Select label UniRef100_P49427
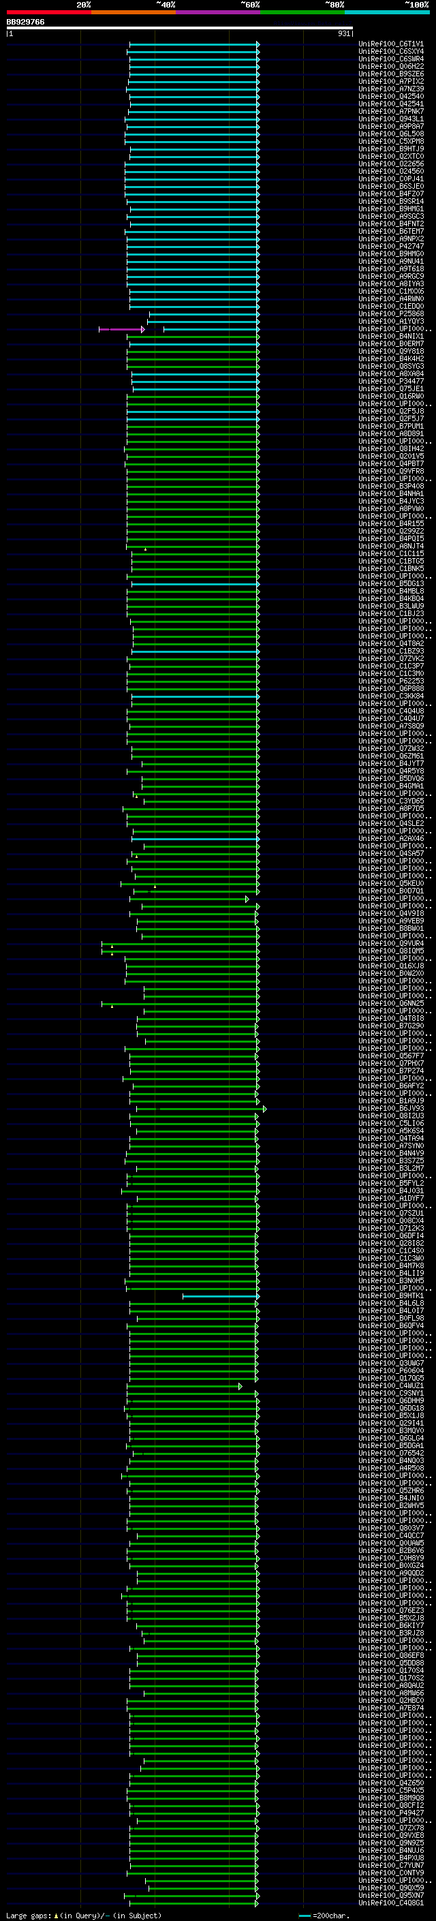Screen dimensions: 436x1921 pyautogui.click(x=390, y=1813)
